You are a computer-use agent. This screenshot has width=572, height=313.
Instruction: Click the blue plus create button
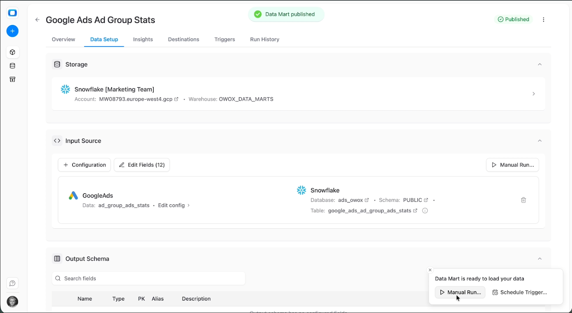click(x=13, y=31)
